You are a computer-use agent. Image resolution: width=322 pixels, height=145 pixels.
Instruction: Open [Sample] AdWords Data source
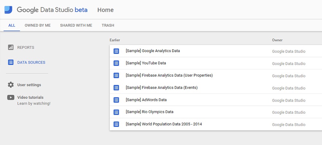146,100
